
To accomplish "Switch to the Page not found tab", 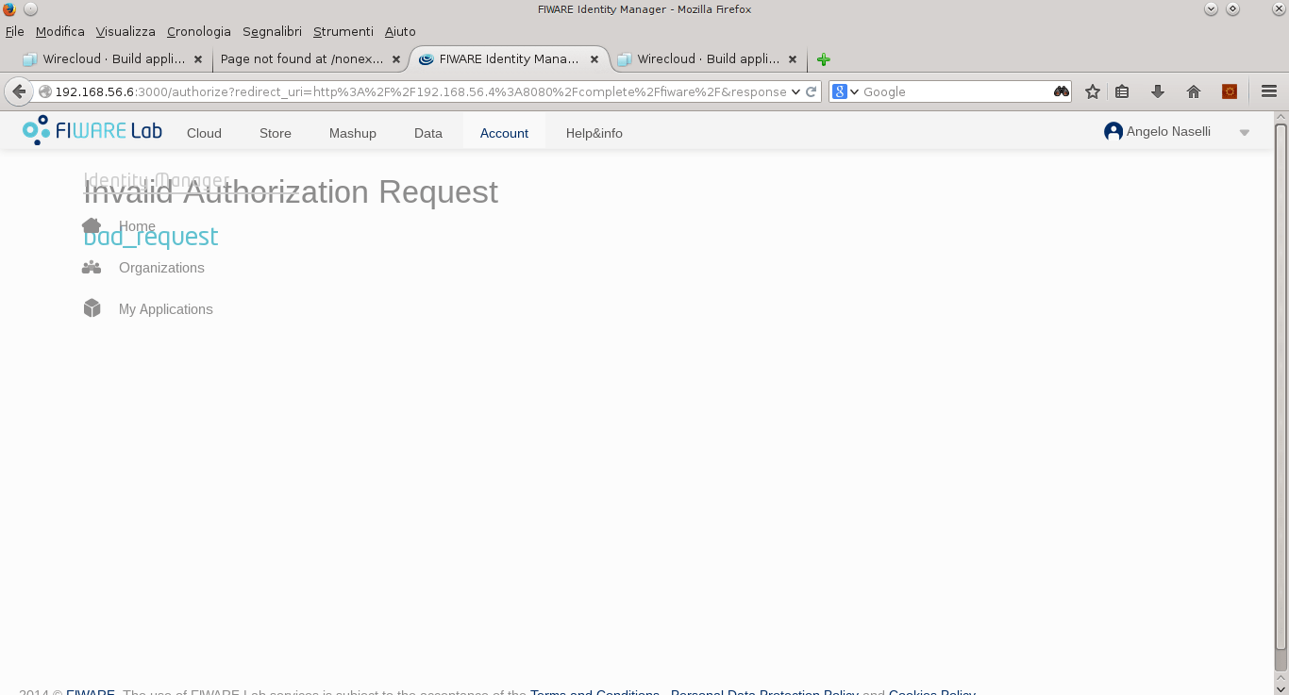I will coord(311,58).
